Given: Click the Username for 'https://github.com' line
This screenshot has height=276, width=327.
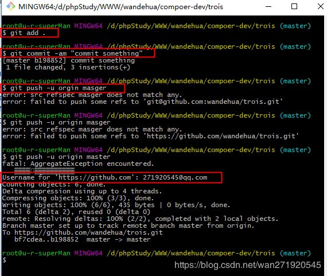Looking at the screenshot, I should 105,177.
